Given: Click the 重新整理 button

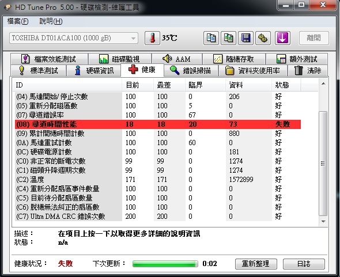Looking at the screenshot, I should [x=256, y=264].
